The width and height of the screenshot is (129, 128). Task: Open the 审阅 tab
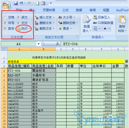click(x=93, y=10)
